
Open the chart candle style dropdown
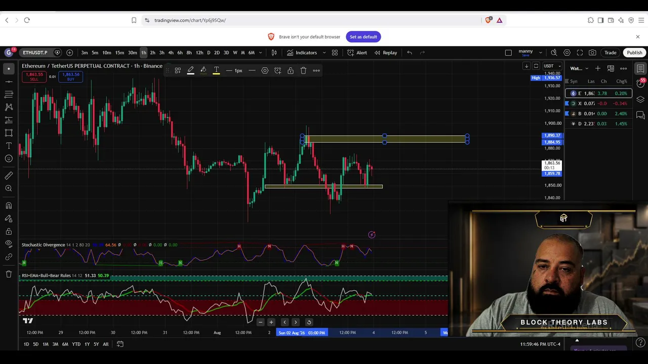pos(274,53)
